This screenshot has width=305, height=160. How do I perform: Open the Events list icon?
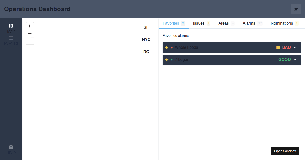[x=11, y=38]
